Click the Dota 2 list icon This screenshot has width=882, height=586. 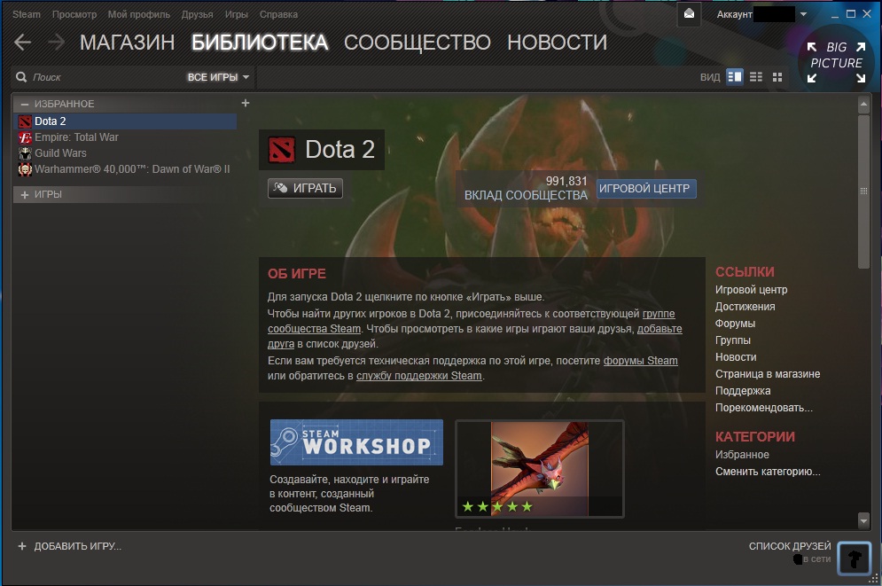(25, 121)
